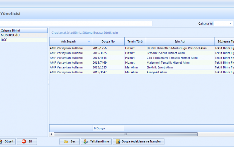Select Malzemeli Temizlik Hizmet Alımı row
Image resolution: width=234 pixels, height=147 pixels.
point(168,62)
